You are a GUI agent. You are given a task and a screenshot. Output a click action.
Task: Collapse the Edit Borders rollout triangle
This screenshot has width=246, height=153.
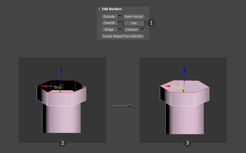pos(99,9)
